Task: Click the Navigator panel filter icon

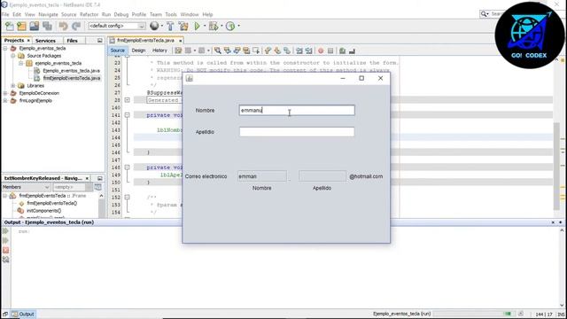Action: pyautogui.click(x=97, y=187)
